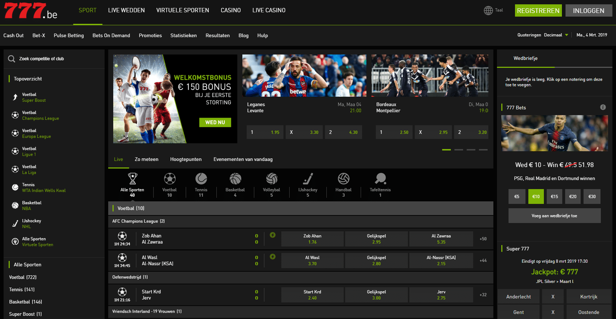
Task: Open CASINO menu
Action: pos(230,10)
